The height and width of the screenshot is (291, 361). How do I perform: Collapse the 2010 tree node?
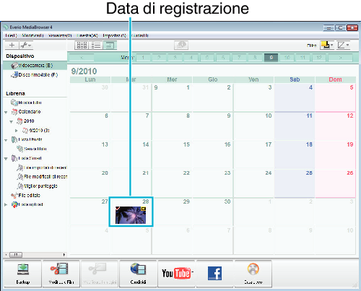click(x=11, y=121)
